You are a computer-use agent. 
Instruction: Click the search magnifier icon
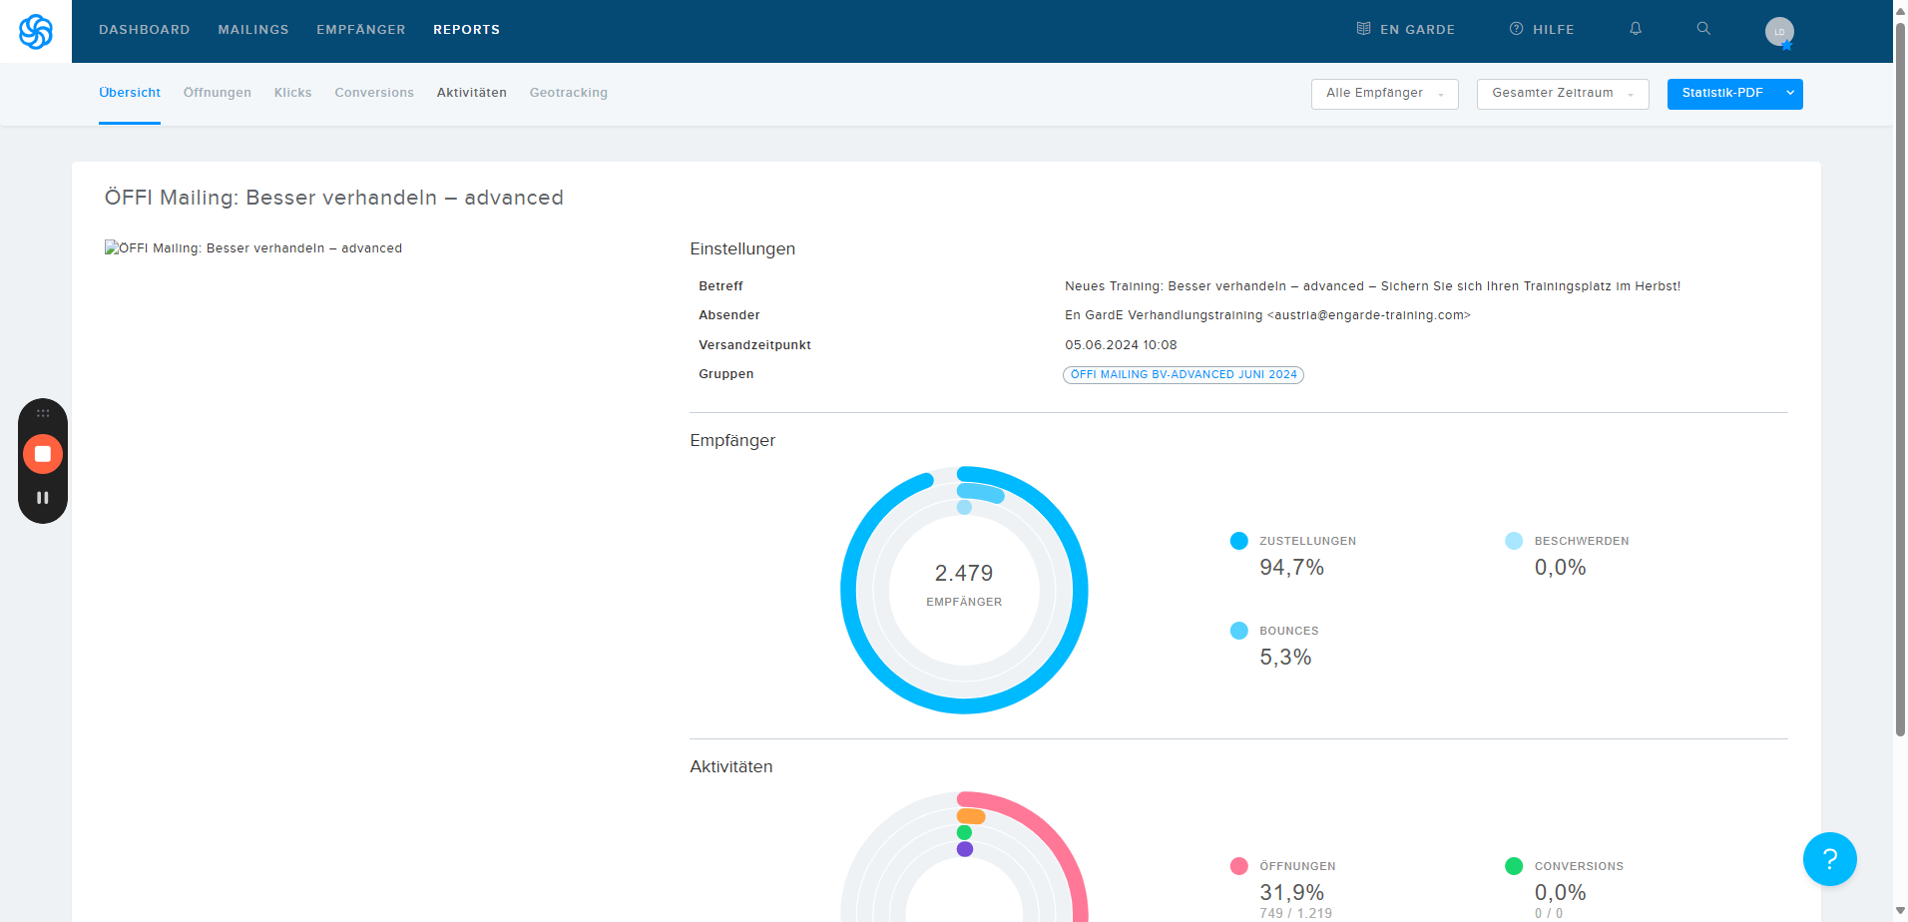(x=1703, y=29)
